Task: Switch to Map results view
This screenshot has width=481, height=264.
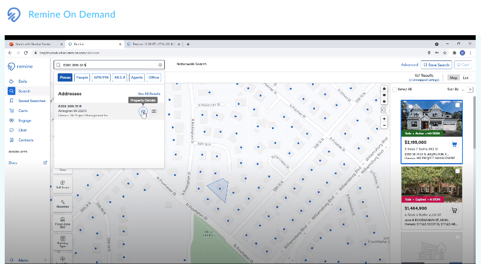Action: (x=454, y=77)
